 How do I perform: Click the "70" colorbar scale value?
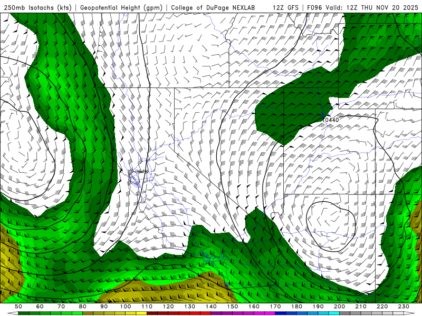[x=61, y=307]
